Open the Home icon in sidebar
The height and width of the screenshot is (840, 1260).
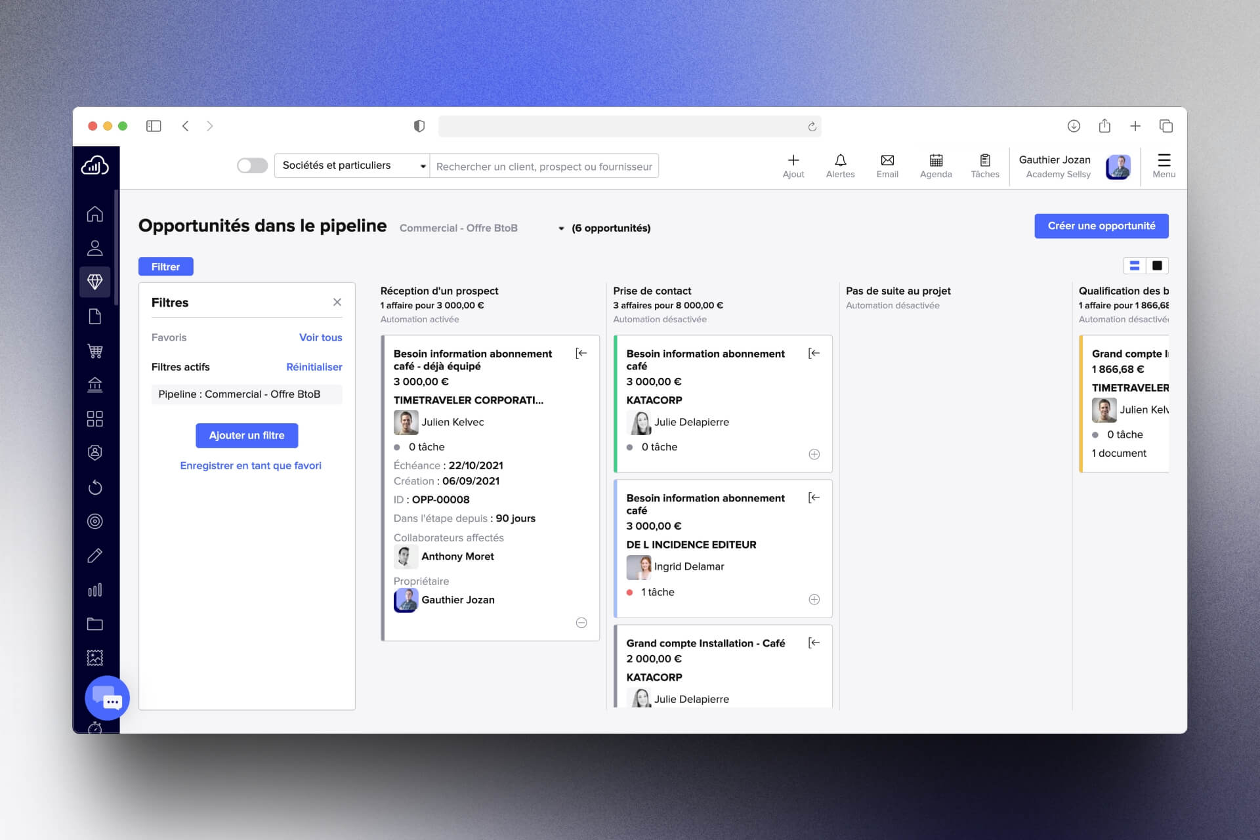(95, 214)
